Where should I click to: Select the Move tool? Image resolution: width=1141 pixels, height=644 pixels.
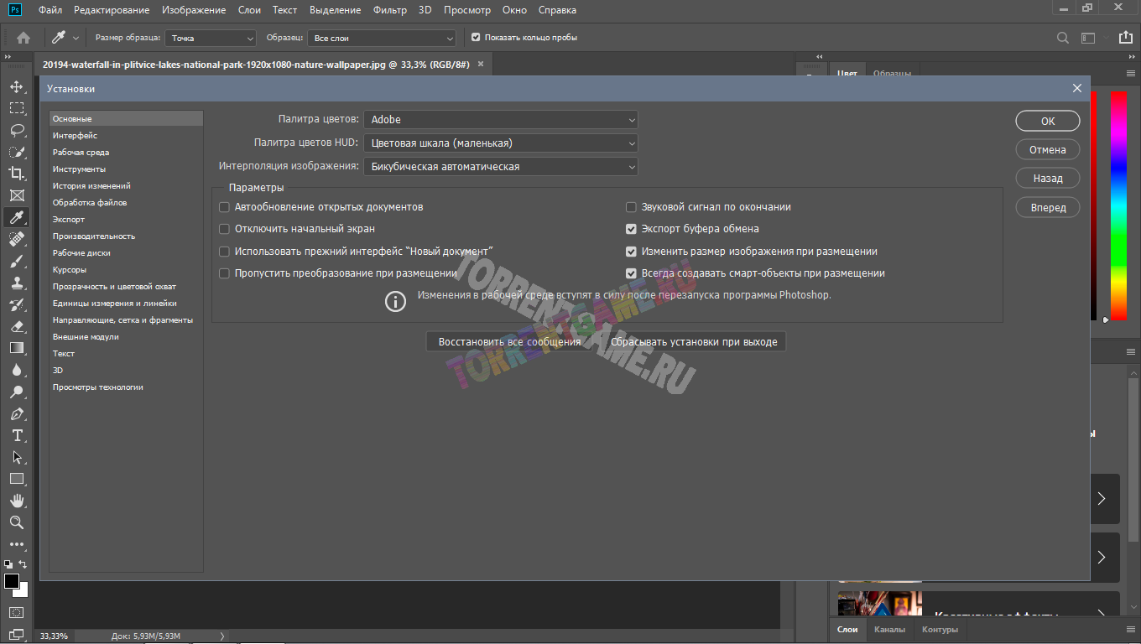pos(16,86)
